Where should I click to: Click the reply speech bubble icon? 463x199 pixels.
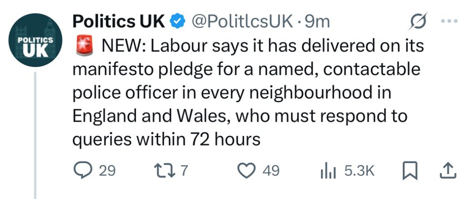pyautogui.click(x=82, y=170)
